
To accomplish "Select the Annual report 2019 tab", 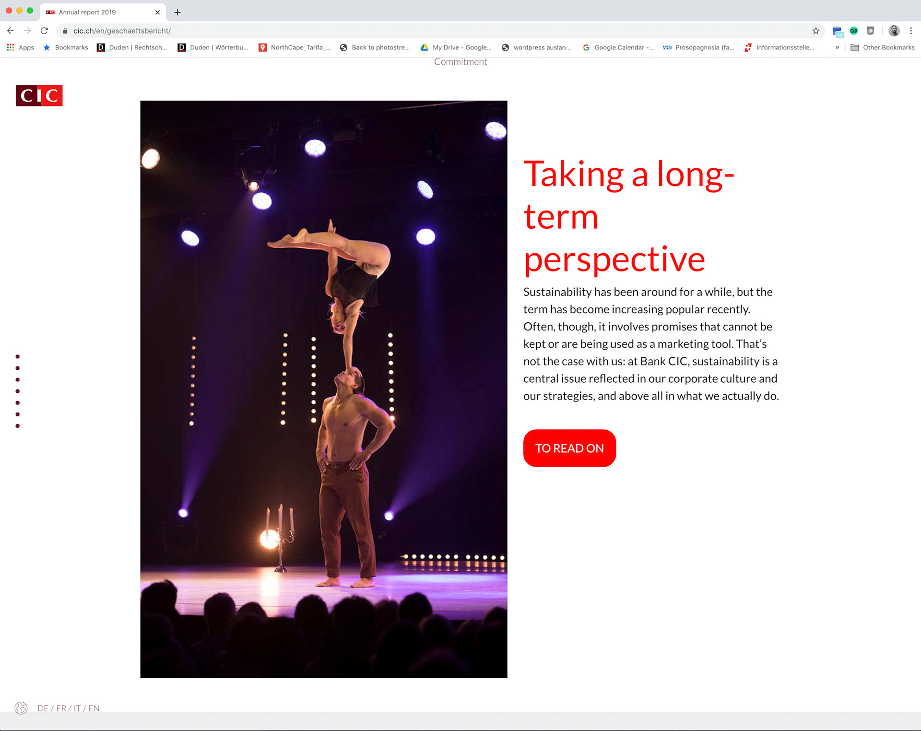I will pos(87,12).
